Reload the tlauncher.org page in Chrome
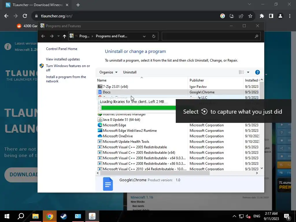The image size is (296, 222). tap(25, 16)
